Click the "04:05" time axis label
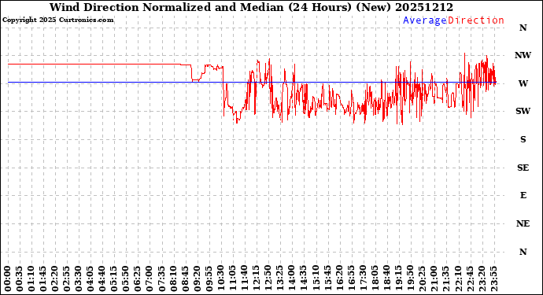The image size is (543, 295). tap(90, 278)
